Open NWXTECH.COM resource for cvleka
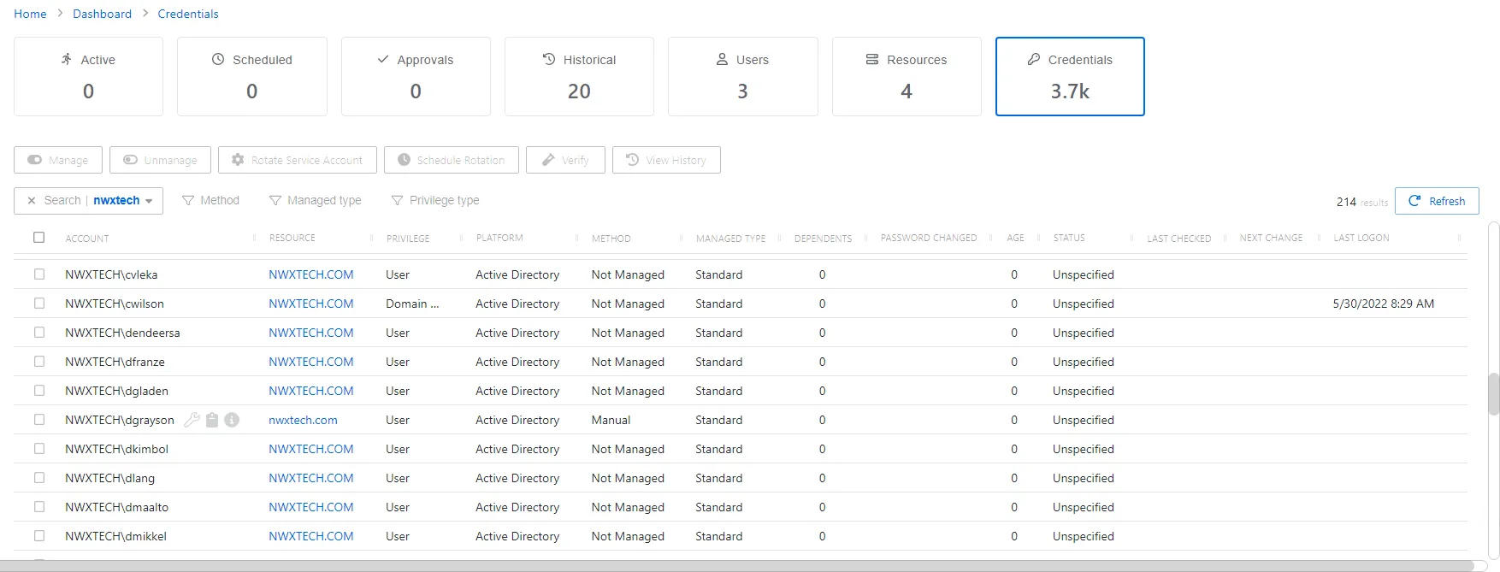This screenshot has height=572, width=1500. (311, 274)
